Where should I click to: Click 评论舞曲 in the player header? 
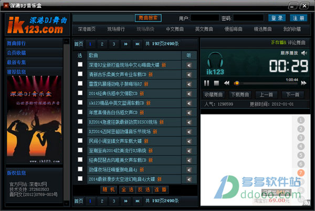(296, 43)
